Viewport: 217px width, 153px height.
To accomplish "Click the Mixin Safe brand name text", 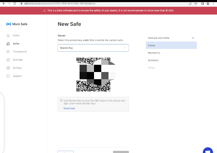I will [20, 24].
